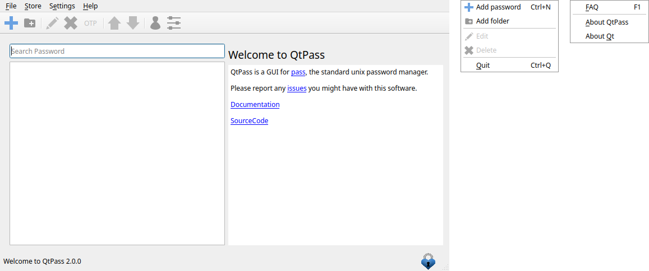
Task: Open the Users person icon in toolbar
Action: (155, 23)
